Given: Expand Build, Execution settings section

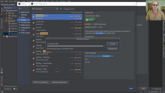Looking at the screenshot, I should (20, 25).
